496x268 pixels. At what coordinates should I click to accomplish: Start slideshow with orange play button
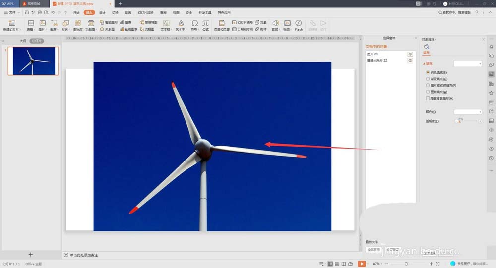pos(361,264)
